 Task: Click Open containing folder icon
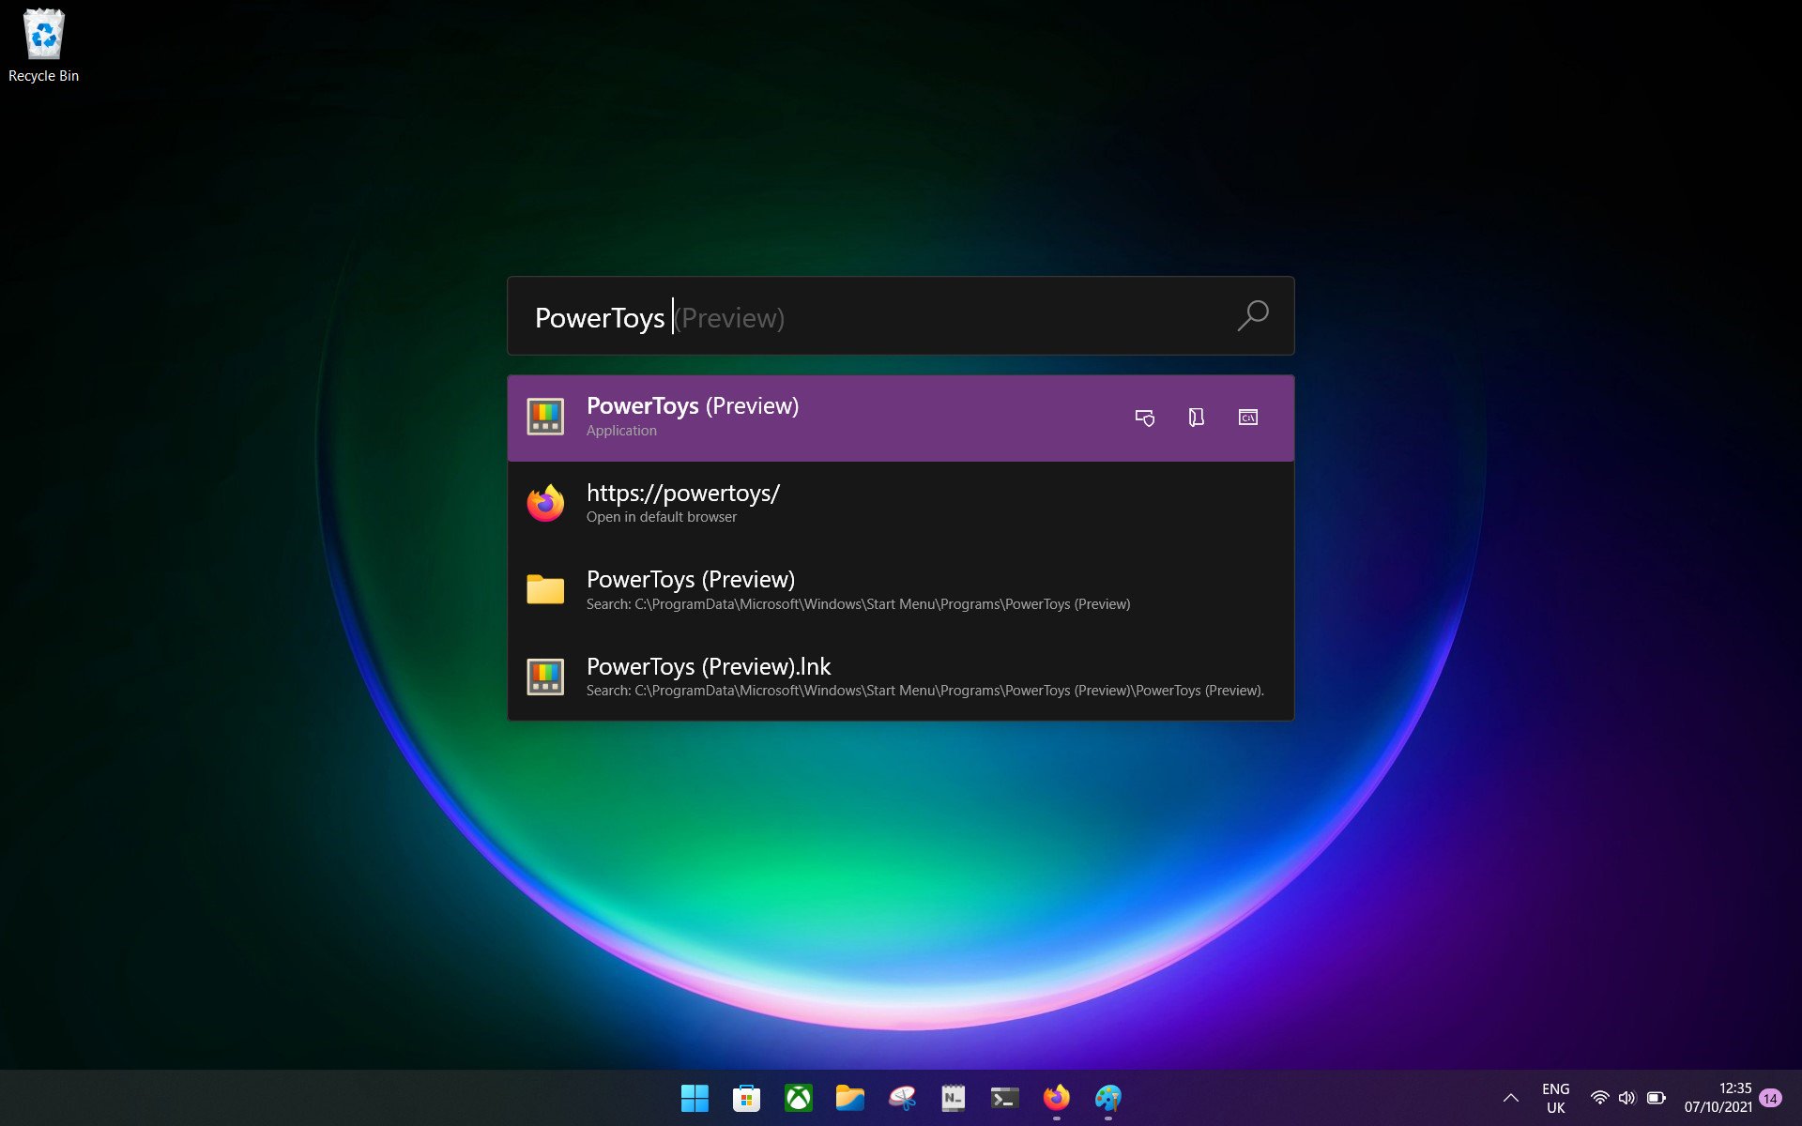[1196, 418]
